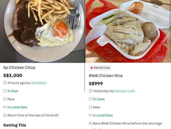Click the description icon beside Rare!! text
The image size is (171, 129).
(5, 115)
